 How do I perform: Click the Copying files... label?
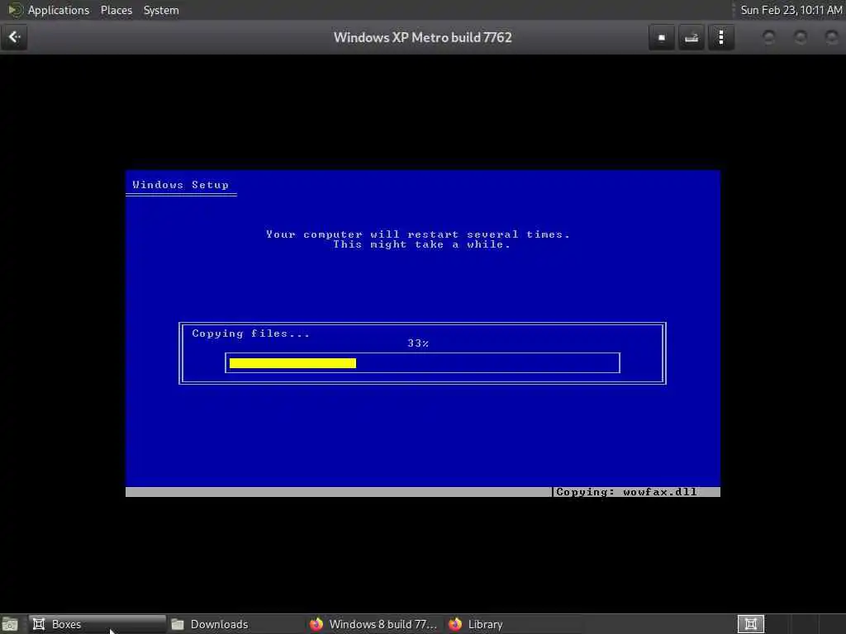click(251, 334)
